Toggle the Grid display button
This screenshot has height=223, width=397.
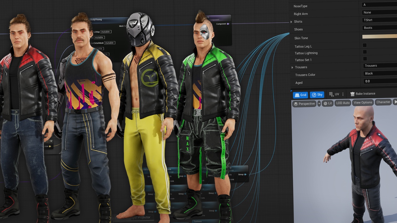300,95
